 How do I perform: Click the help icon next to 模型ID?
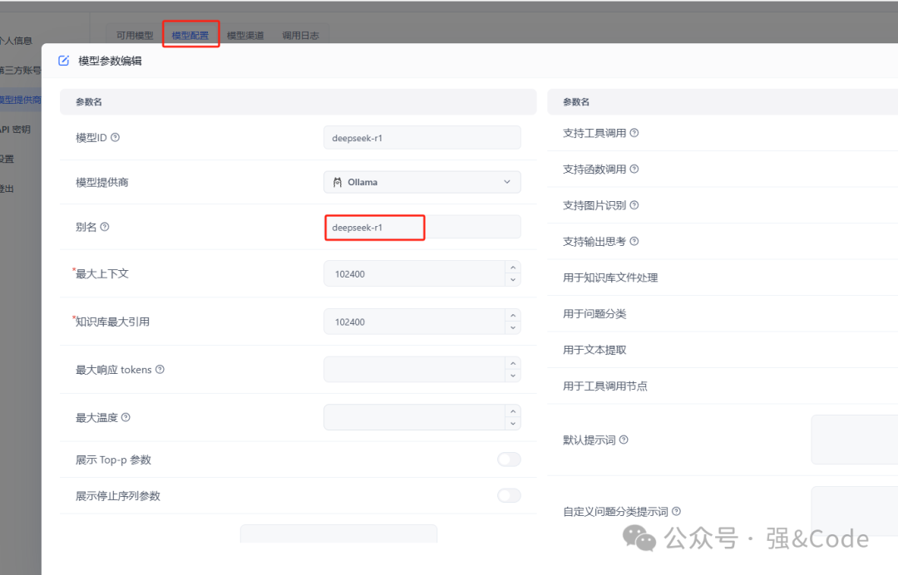point(116,137)
